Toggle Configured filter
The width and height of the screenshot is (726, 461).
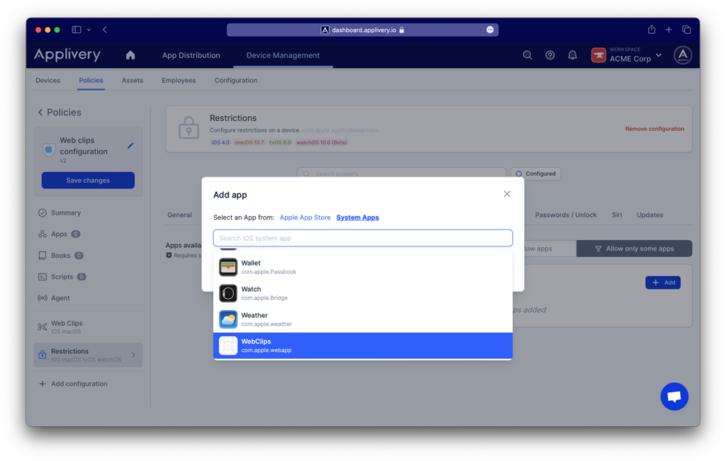tap(536, 174)
